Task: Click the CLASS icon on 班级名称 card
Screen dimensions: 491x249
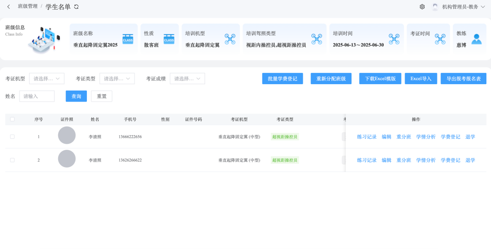Action: click(128, 39)
